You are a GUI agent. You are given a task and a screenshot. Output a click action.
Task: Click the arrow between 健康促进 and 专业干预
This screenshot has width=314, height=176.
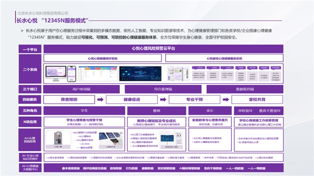click(163, 100)
